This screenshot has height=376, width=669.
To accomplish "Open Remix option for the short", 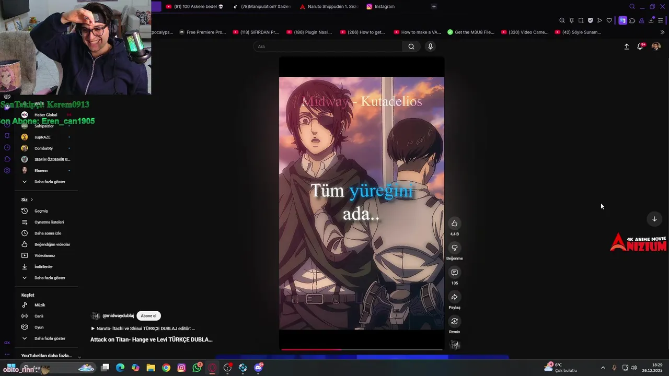I will (x=454, y=321).
